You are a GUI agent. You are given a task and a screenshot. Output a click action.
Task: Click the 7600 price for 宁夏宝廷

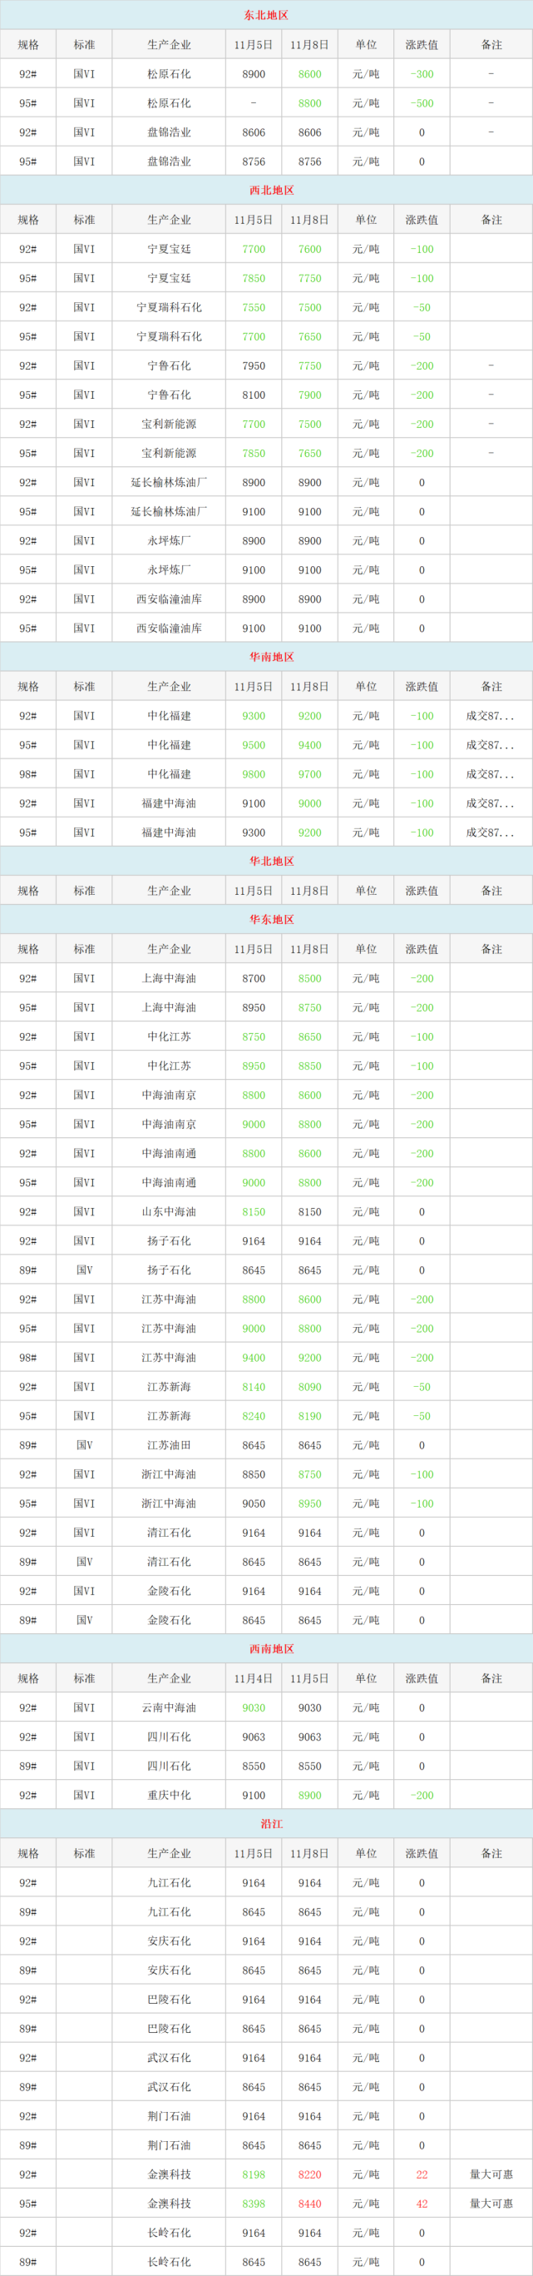point(310,249)
